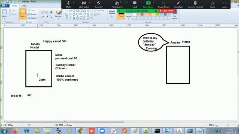Open the Brushes dropdown arrow

tap(59, 18)
